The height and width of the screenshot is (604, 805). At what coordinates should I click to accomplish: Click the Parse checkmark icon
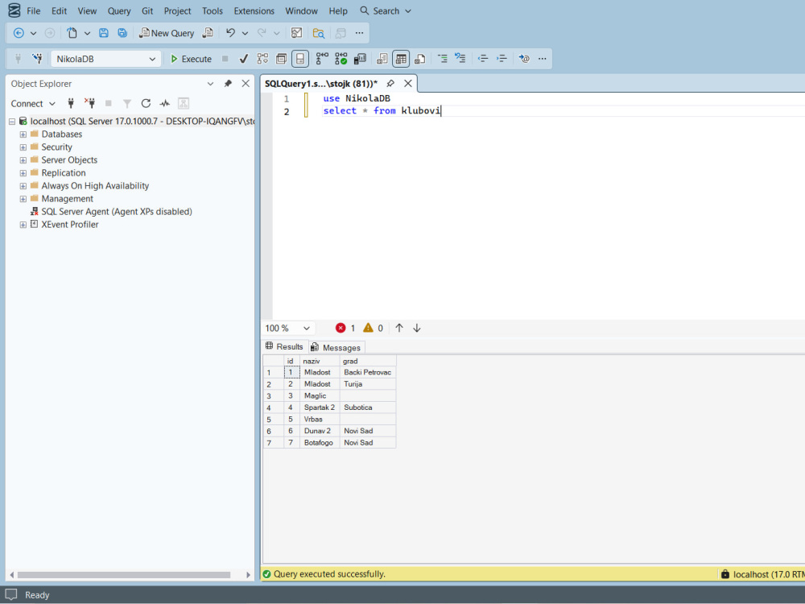244,59
